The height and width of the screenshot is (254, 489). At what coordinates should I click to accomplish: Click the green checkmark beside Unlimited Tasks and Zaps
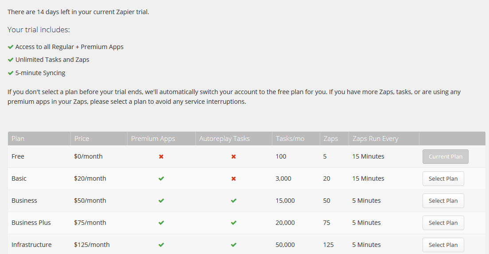(x=11, y=60)
